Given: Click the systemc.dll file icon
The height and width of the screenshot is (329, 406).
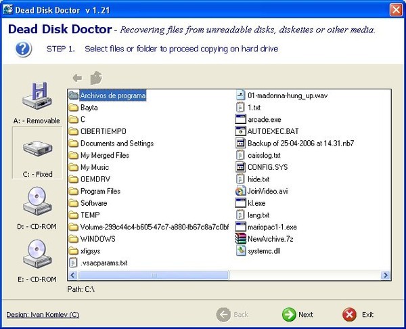Looking at the screenshot, I should click(241, 250).
